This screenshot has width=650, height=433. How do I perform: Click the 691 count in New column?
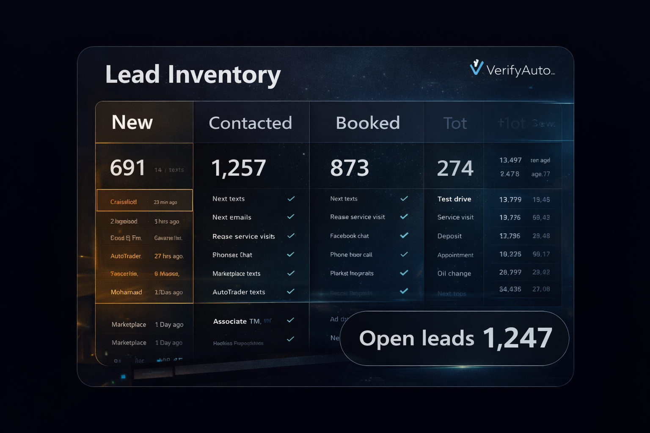pos(128,167)
